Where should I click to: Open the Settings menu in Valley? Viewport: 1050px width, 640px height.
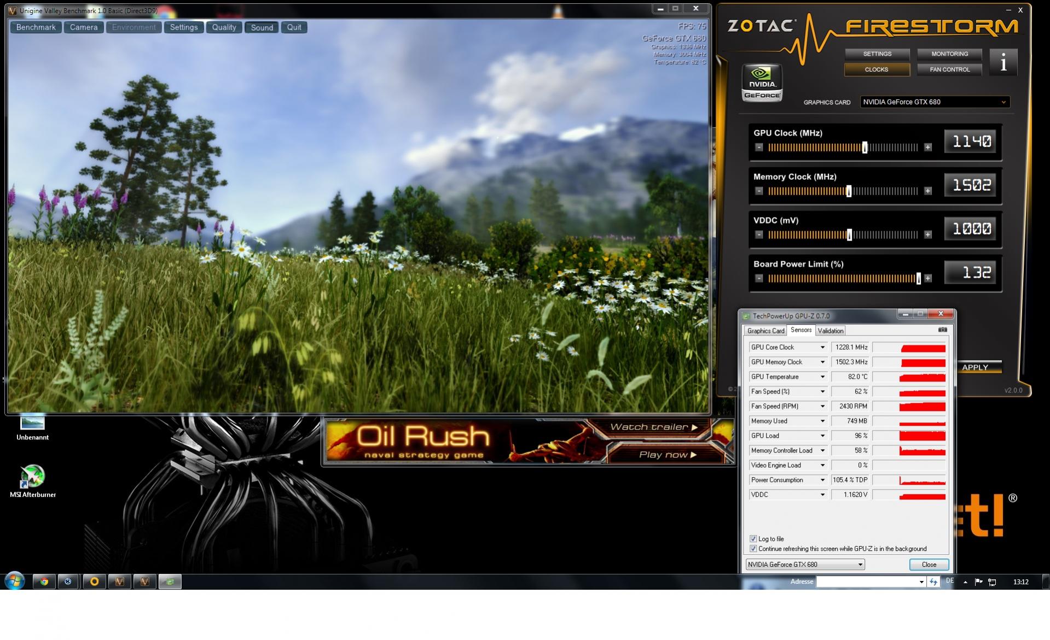184,27
